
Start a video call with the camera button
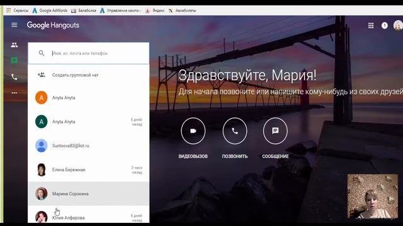pyautogui.click(x=193, y=131)
